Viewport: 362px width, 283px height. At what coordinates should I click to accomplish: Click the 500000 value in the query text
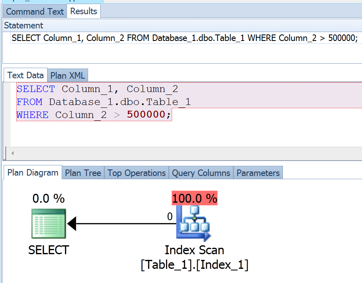coord(146,115)
